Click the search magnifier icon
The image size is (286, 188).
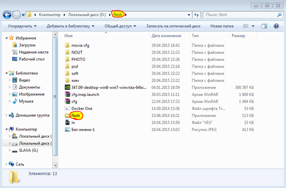pyautogui.click(x=279, y=15)
